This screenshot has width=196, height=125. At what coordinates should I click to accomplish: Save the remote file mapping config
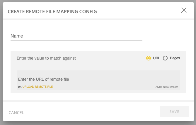pos(175,112)
